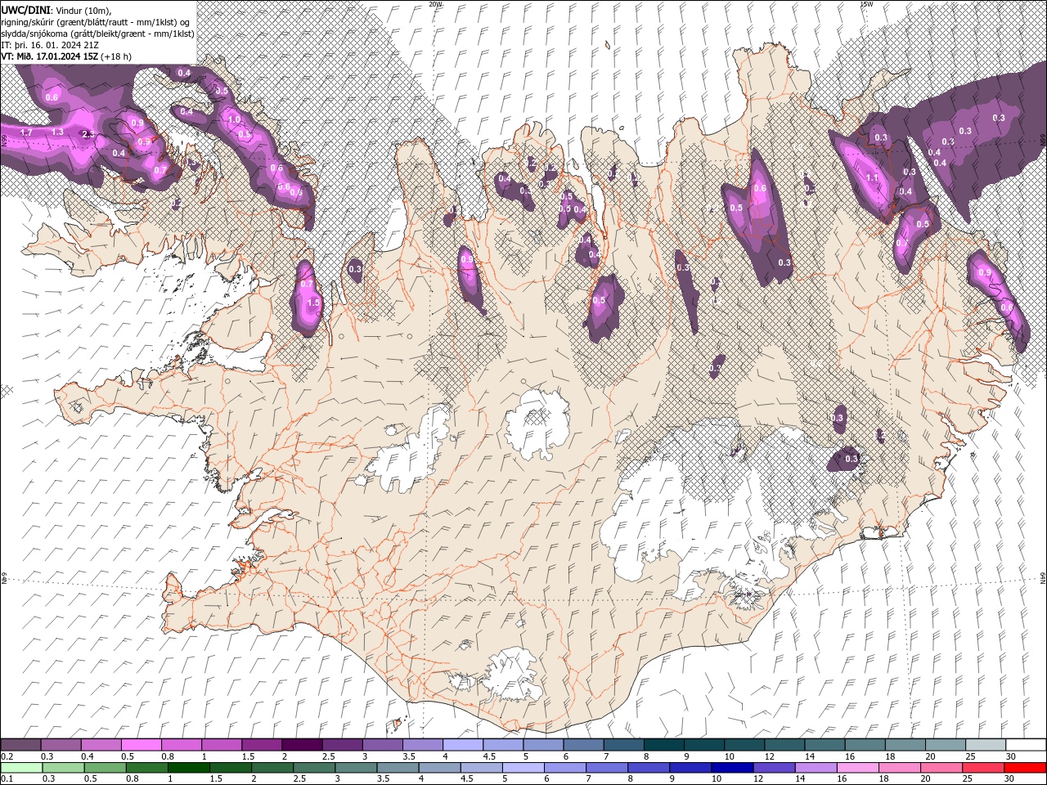1047x785 pixels.
Task: Pick the crimson 25 swatch, lower legend
Action: pos(983,768)
